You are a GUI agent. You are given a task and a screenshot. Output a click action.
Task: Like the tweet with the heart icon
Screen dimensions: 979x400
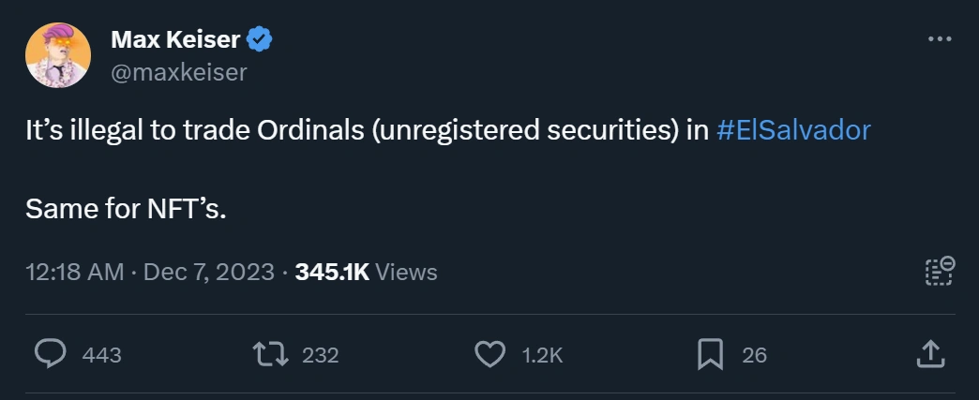[x=489, y=354]
